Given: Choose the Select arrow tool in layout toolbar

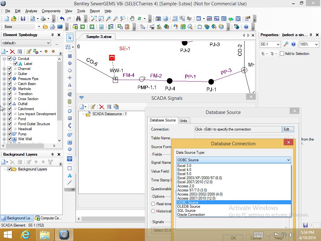Looking at the screenshot, I should click(x=70, y=38).
